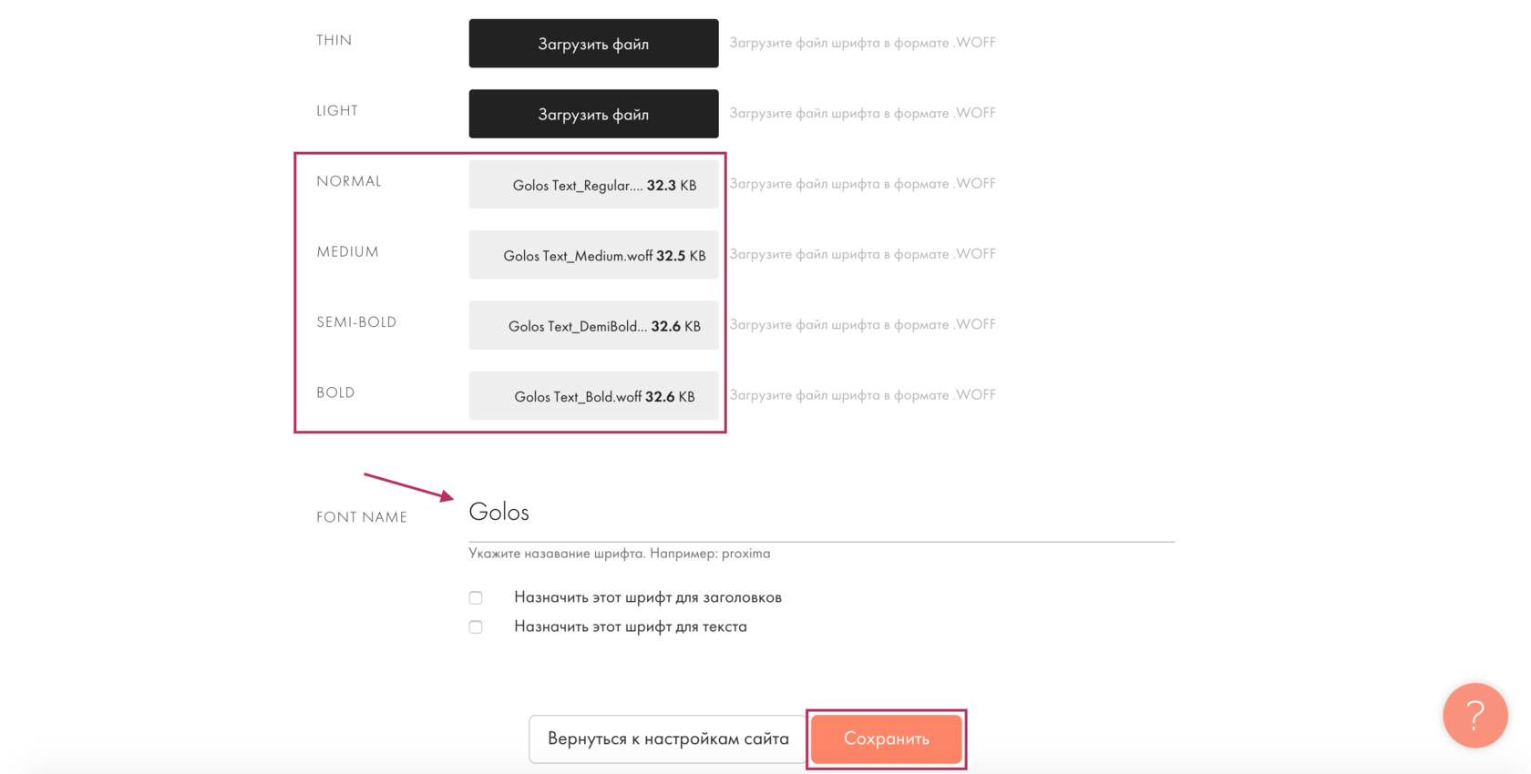Select the Golos Text_DemiBold file entry

point(593,325)
